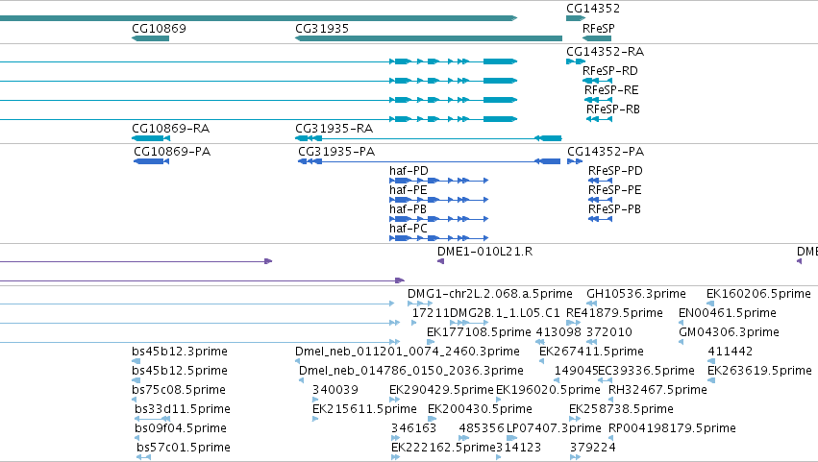This screenshot has width=818, height=462.
Task: Select the 372010 feature label
Action: point(609,332)
